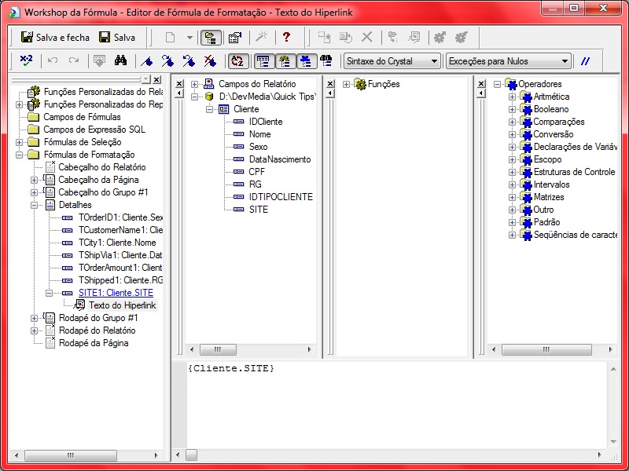The height and width of the screenshot is (471, 629).
Task: Click the comment double-slash icon
Action: [x=585, y=60]
